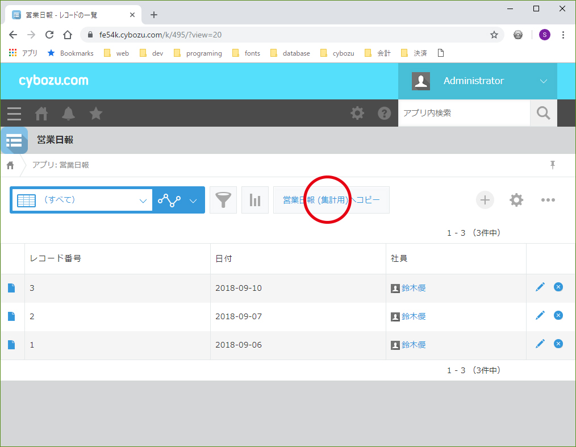The image size is (576, 447).
Task: Open a new browser tab
Action: [x=154, y=15]
